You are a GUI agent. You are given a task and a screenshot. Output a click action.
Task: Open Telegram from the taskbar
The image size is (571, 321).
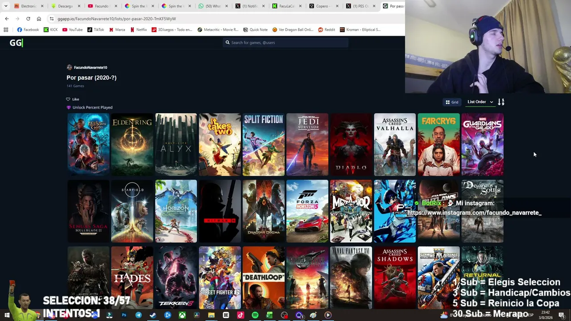[x=138, y=315]
